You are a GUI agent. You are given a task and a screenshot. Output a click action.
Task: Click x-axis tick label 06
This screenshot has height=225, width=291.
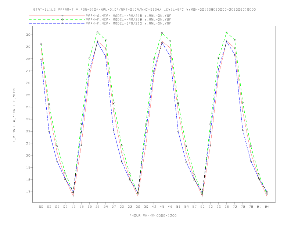(x=57, y=207)
